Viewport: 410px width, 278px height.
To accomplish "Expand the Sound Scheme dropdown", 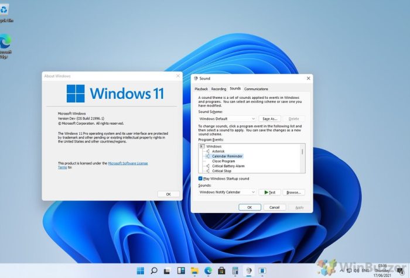I will tap(253, 118).
